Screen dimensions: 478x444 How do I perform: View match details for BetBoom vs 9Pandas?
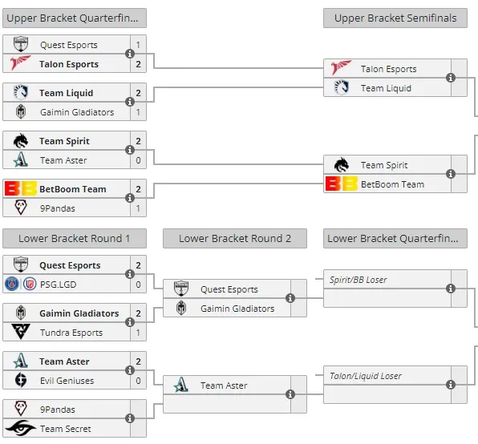click(x=130, y=198)
